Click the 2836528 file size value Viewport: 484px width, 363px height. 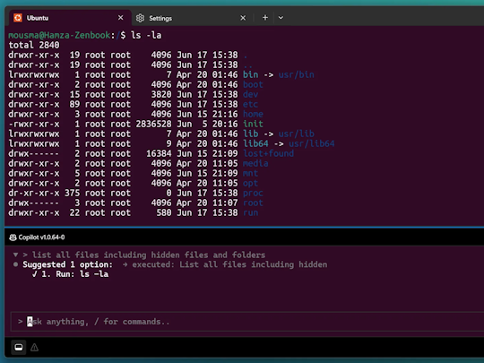pos(153,124)
